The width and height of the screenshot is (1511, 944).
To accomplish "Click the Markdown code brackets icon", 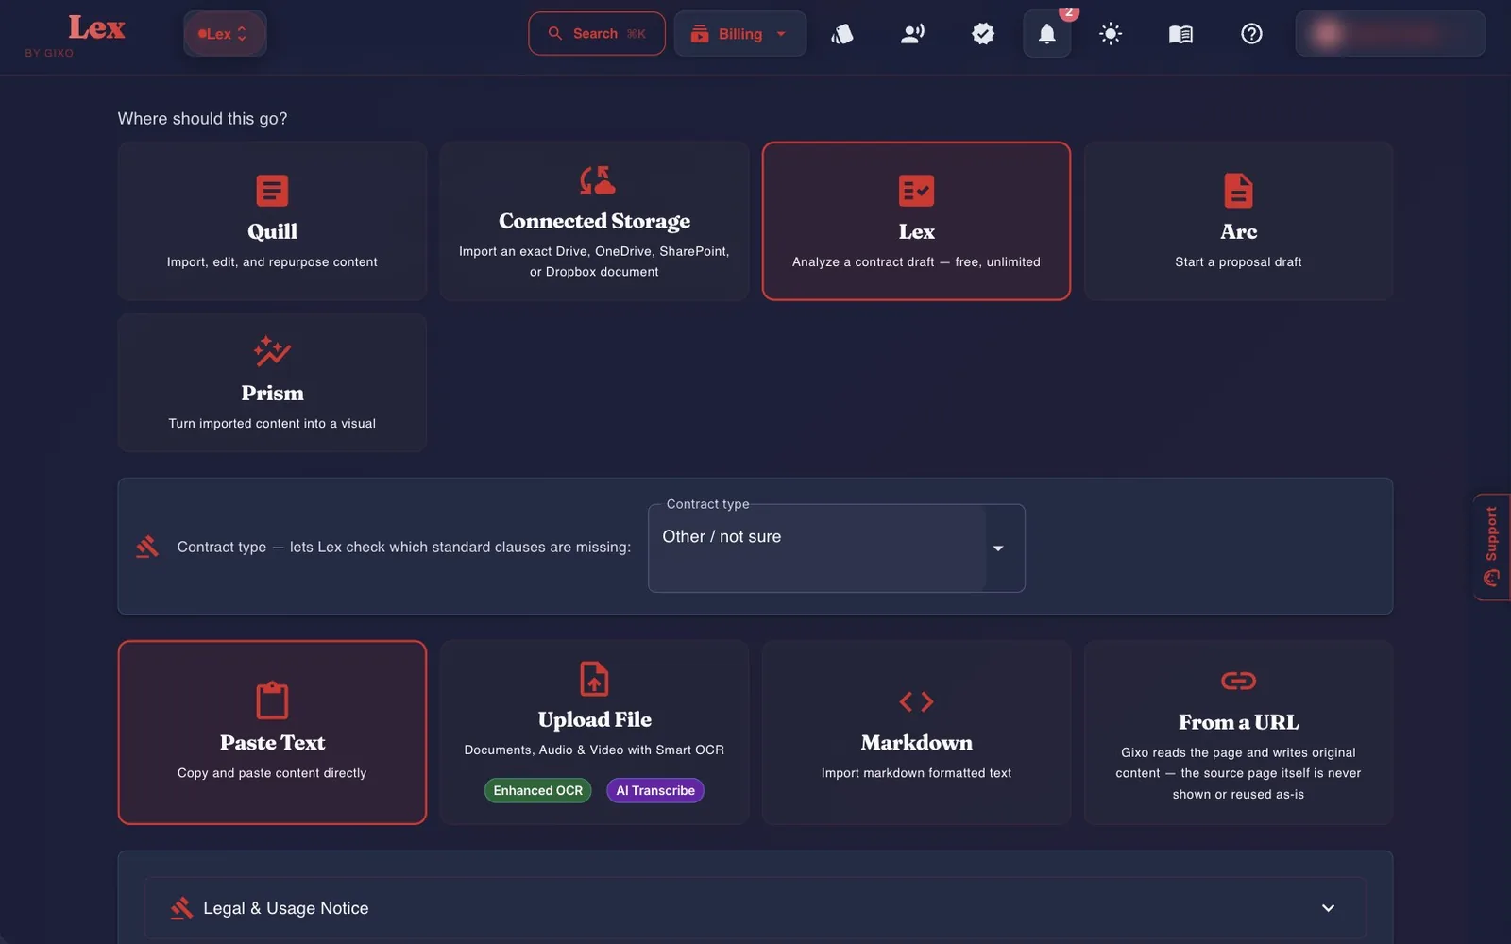I will click(x=916, y=701).
